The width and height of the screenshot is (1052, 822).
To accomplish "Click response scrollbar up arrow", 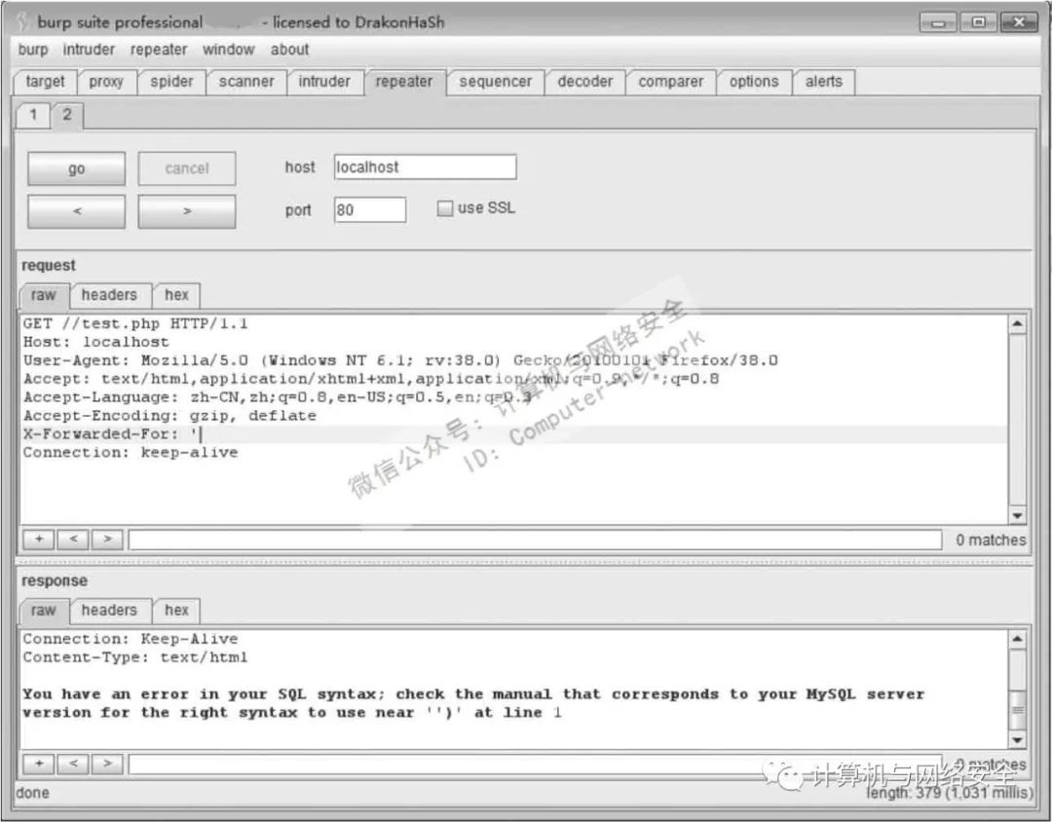I will [1017, 640].
